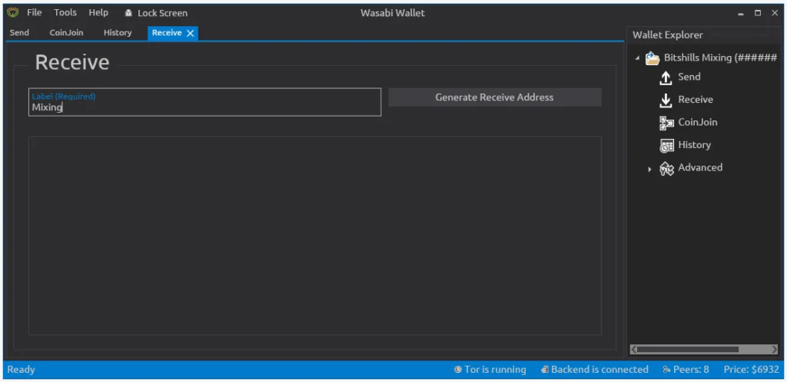Click the Advanced icon in the wallet tree

point(666,169)
